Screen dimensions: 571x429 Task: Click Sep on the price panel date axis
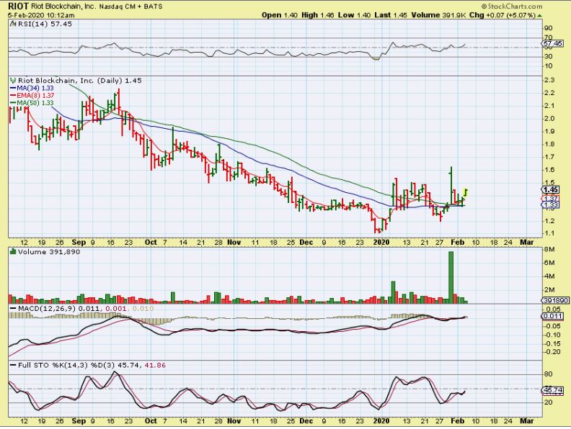click(79, 243)
